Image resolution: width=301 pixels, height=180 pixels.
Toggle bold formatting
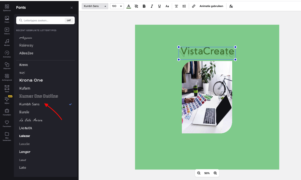coord(144,6)
